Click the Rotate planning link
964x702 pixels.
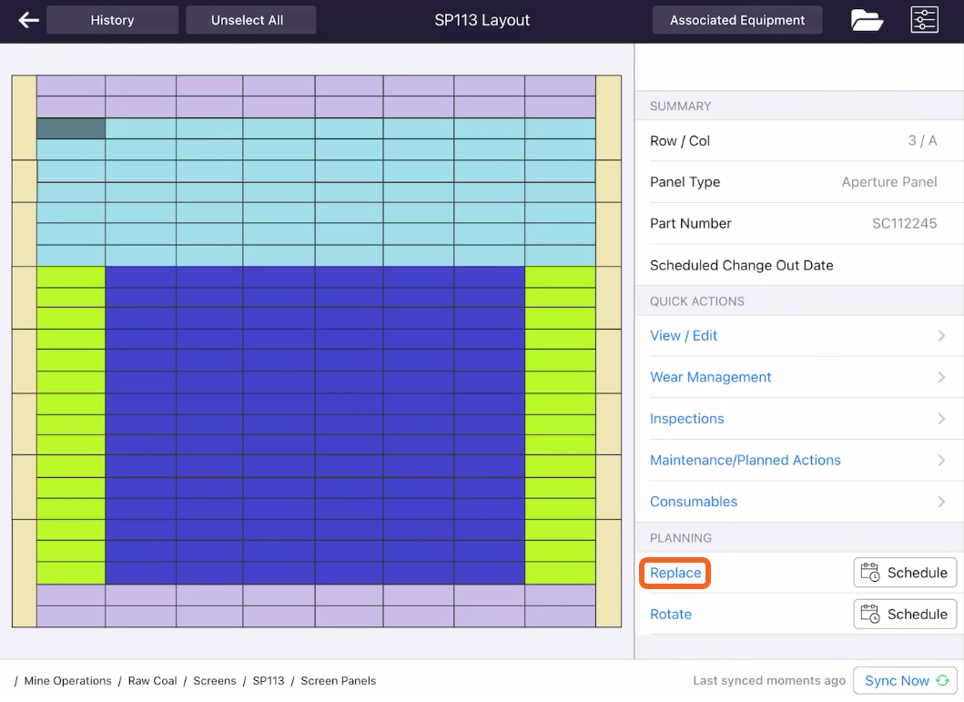point(670,614)
